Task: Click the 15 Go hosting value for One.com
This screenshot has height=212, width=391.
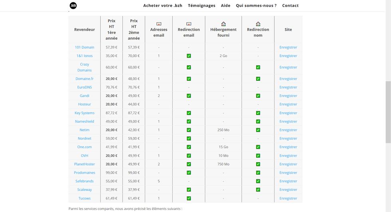Action: coord(223,147)
